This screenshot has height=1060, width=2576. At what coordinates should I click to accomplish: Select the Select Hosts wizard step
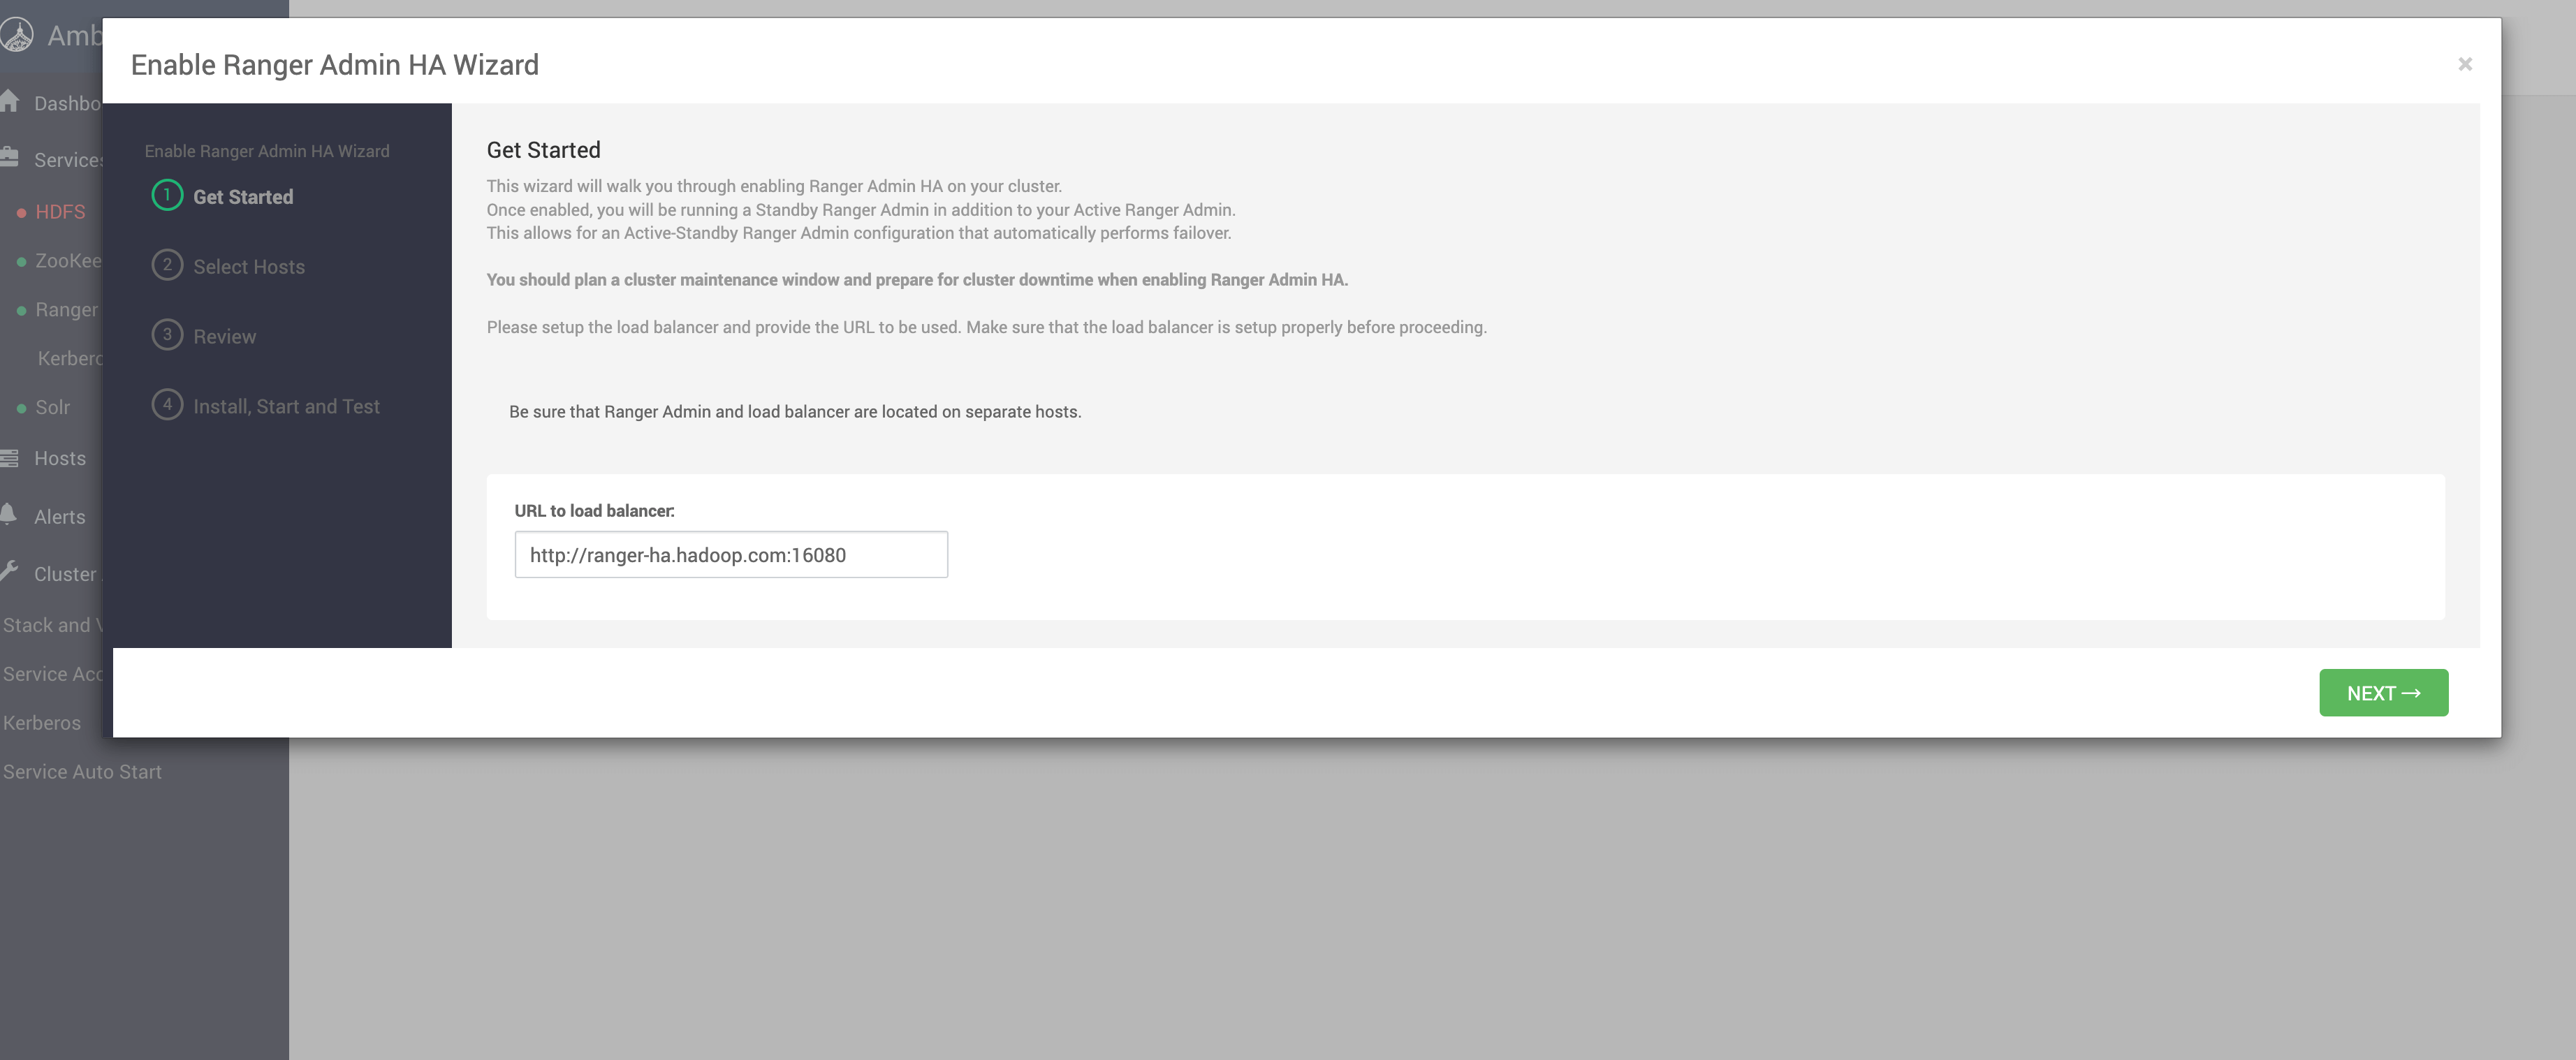click(x=249, y=267)
